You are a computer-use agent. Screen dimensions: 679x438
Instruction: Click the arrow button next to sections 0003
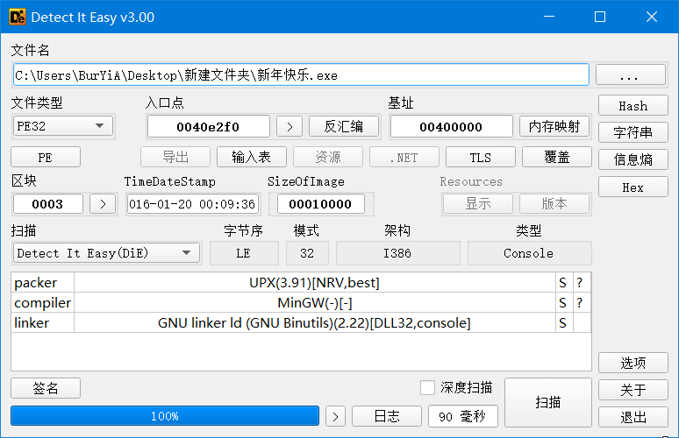pos(103,203)
